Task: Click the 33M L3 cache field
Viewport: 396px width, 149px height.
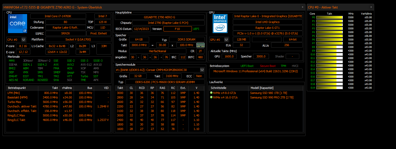Action: pos(104,49)
